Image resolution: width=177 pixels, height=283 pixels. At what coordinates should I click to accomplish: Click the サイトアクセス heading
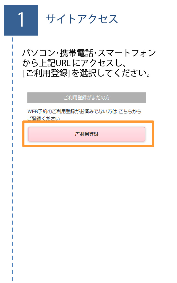[82, 19]
